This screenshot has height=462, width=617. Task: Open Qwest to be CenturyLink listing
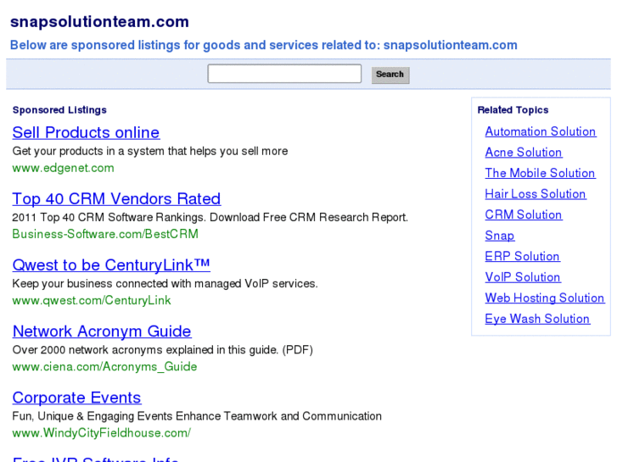(111, 265)
